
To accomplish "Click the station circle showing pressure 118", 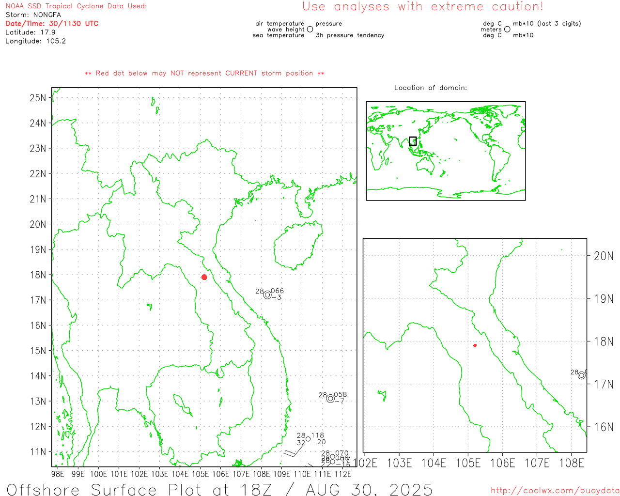I will [308, 439].
